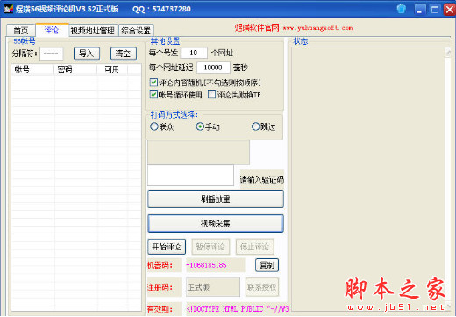Viewport: 456px width, 317px height.
Task: Toggle 帐号循环使用 checkbox
Action: pyautogui.click(x=153, y=95)
